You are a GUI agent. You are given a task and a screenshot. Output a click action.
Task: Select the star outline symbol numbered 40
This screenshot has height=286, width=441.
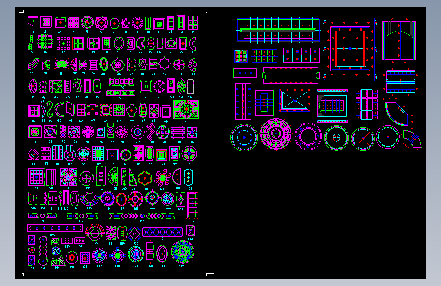point(165,64)
